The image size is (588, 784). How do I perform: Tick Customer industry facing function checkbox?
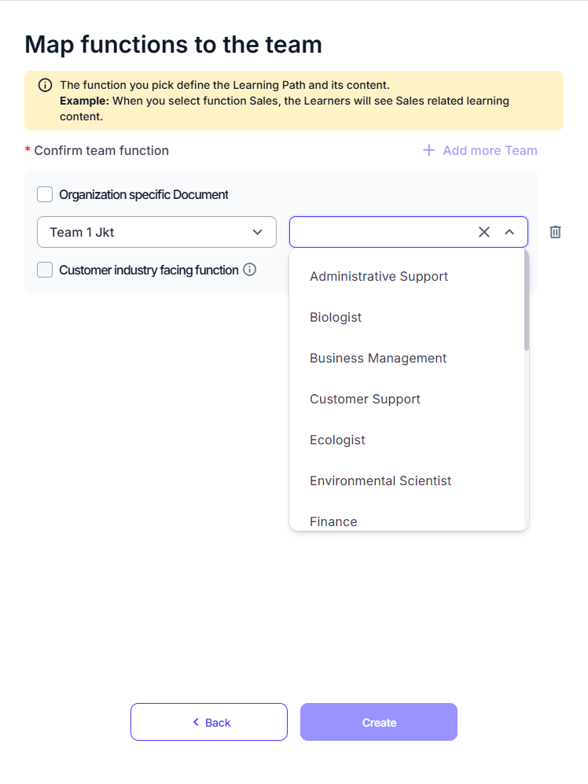coord(45,270)
